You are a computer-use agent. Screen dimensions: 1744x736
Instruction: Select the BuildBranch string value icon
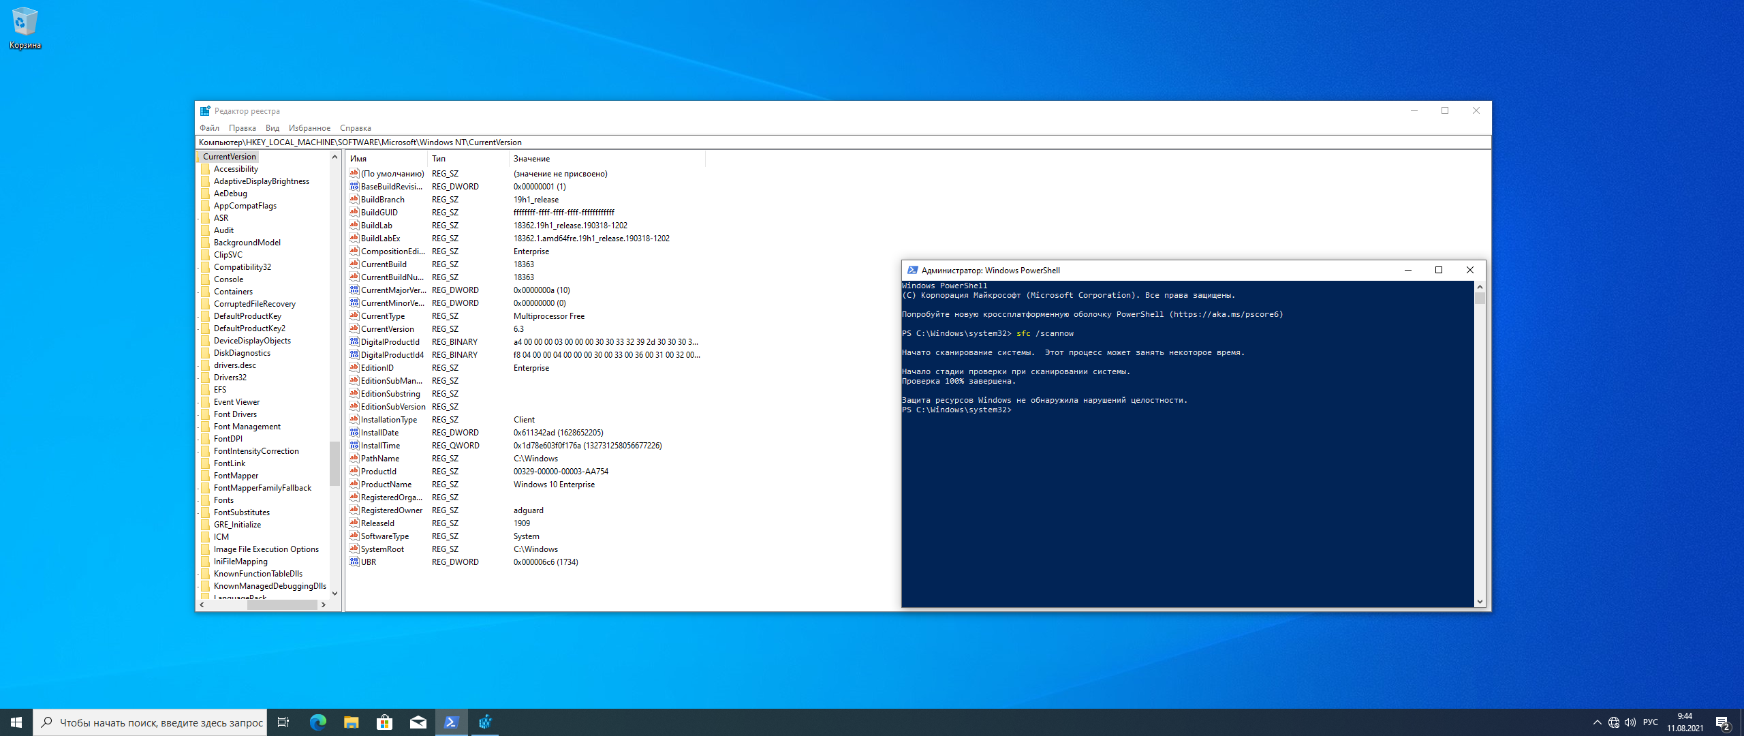tap(354, 200)
